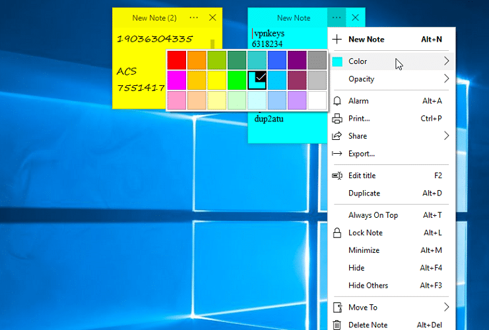Choose Minimize from the menu
The width and height of the screenshot is (489, 330).
391,250
